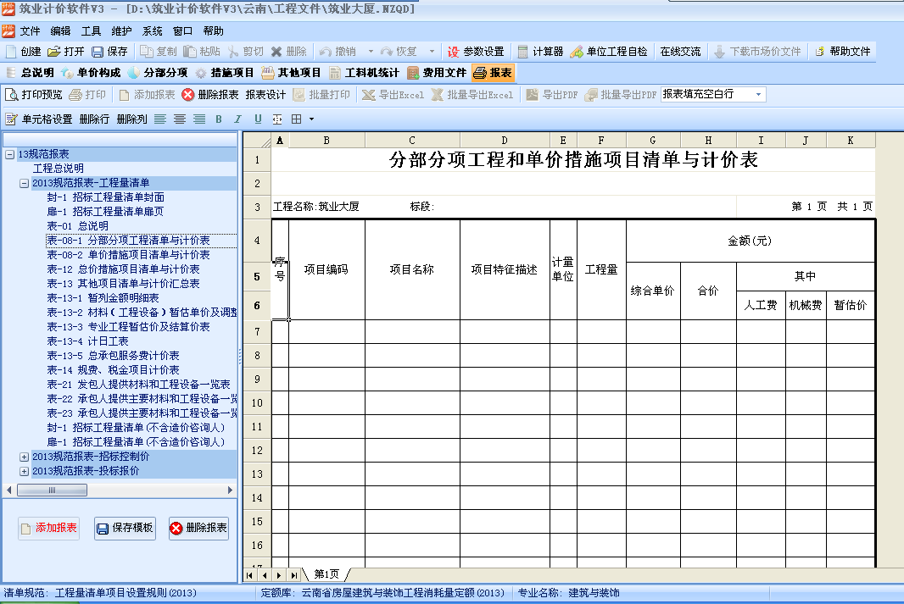
Task: Click the 删除行 button
Action: (94, 119)
